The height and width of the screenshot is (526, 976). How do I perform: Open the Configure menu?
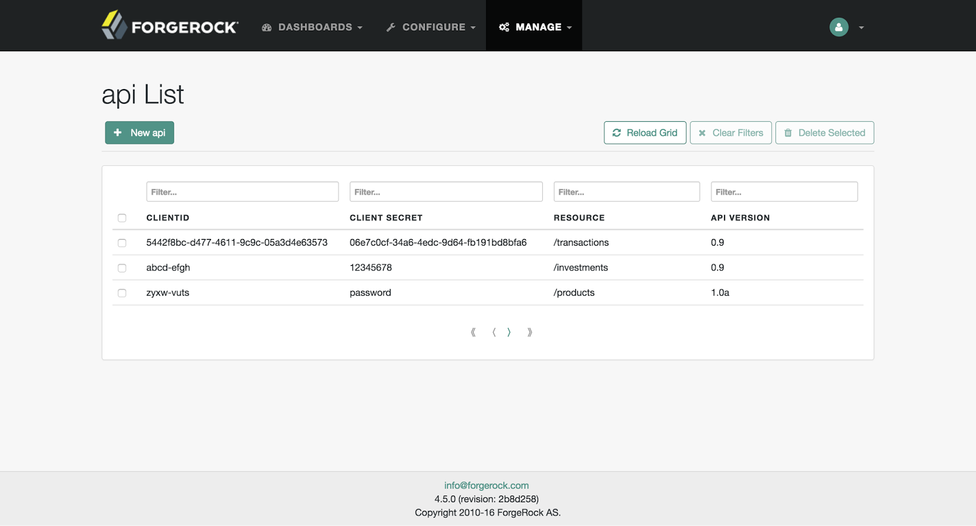[431, 27]
